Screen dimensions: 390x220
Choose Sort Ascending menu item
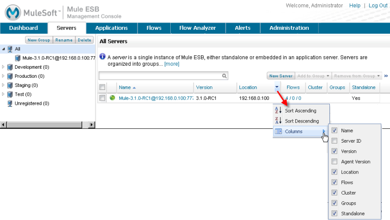coord(301,110)
